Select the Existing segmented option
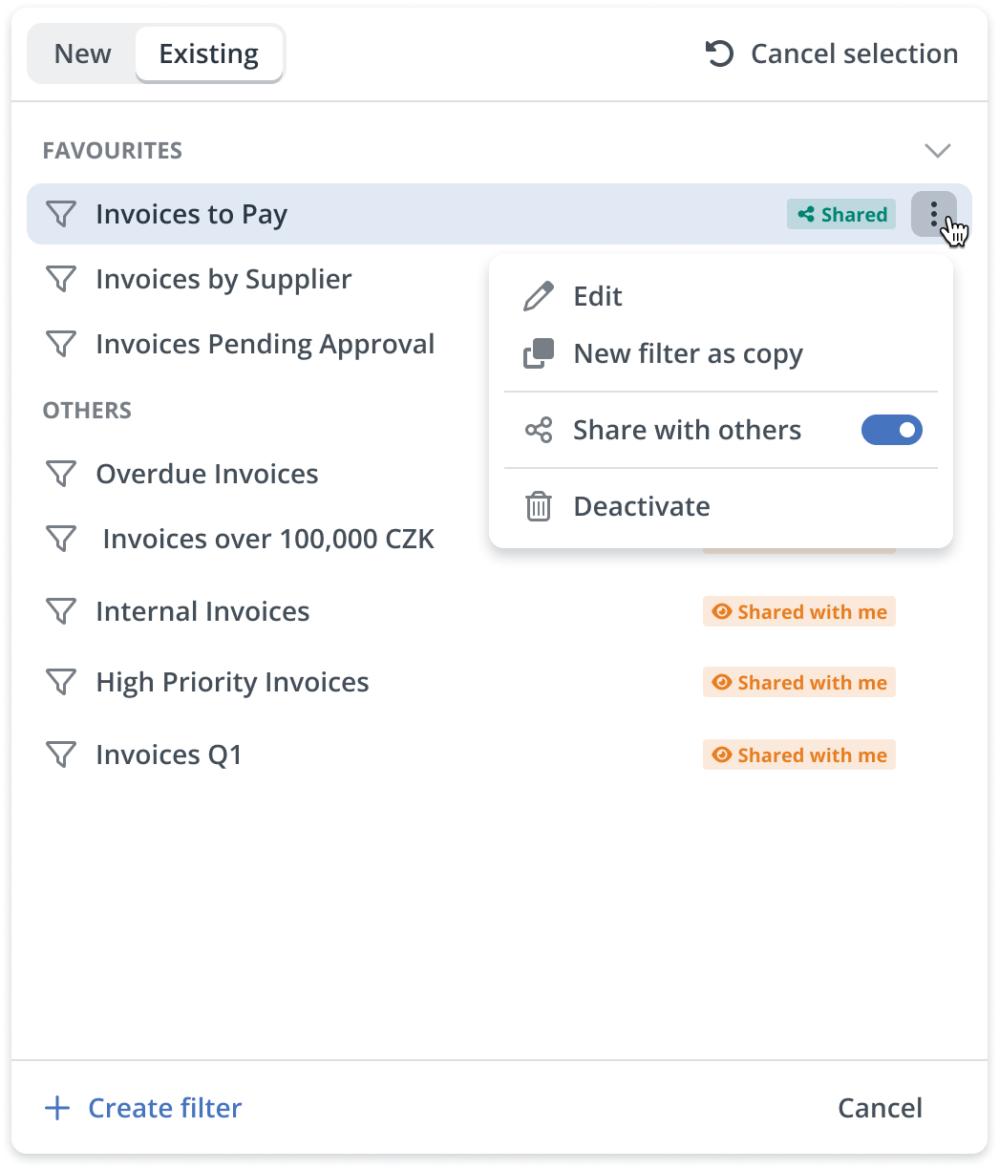999x1169 pixels. tap(208, 53)
